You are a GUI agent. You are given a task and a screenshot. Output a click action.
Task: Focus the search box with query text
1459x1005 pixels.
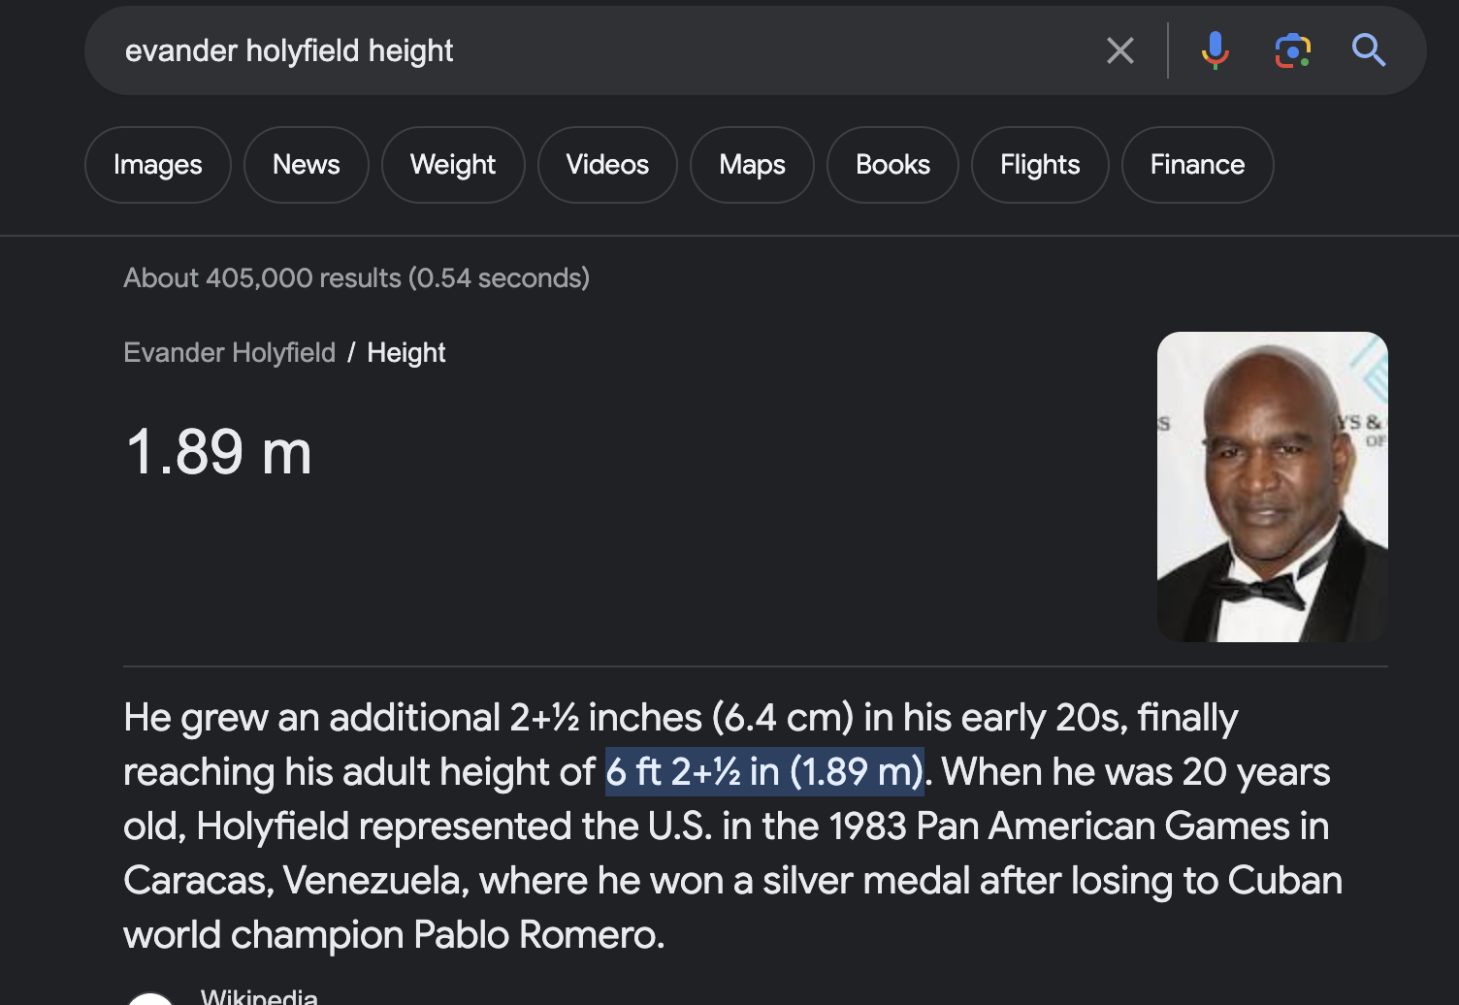coord(601,50)
